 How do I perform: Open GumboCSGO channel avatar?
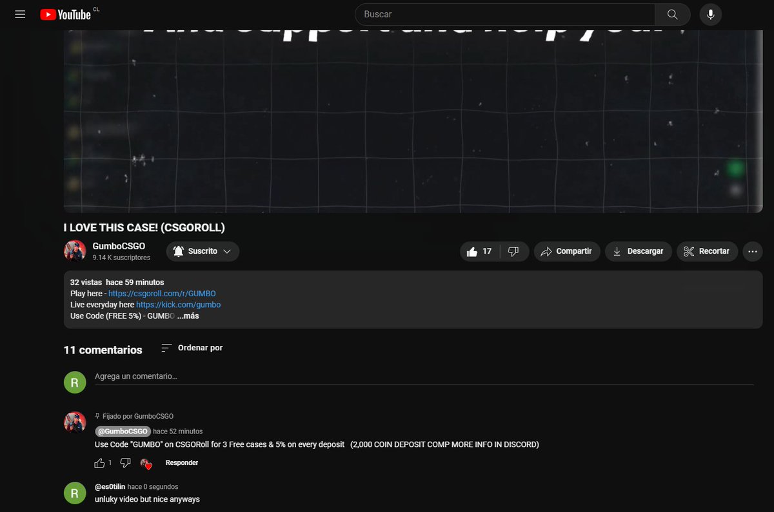75,251
